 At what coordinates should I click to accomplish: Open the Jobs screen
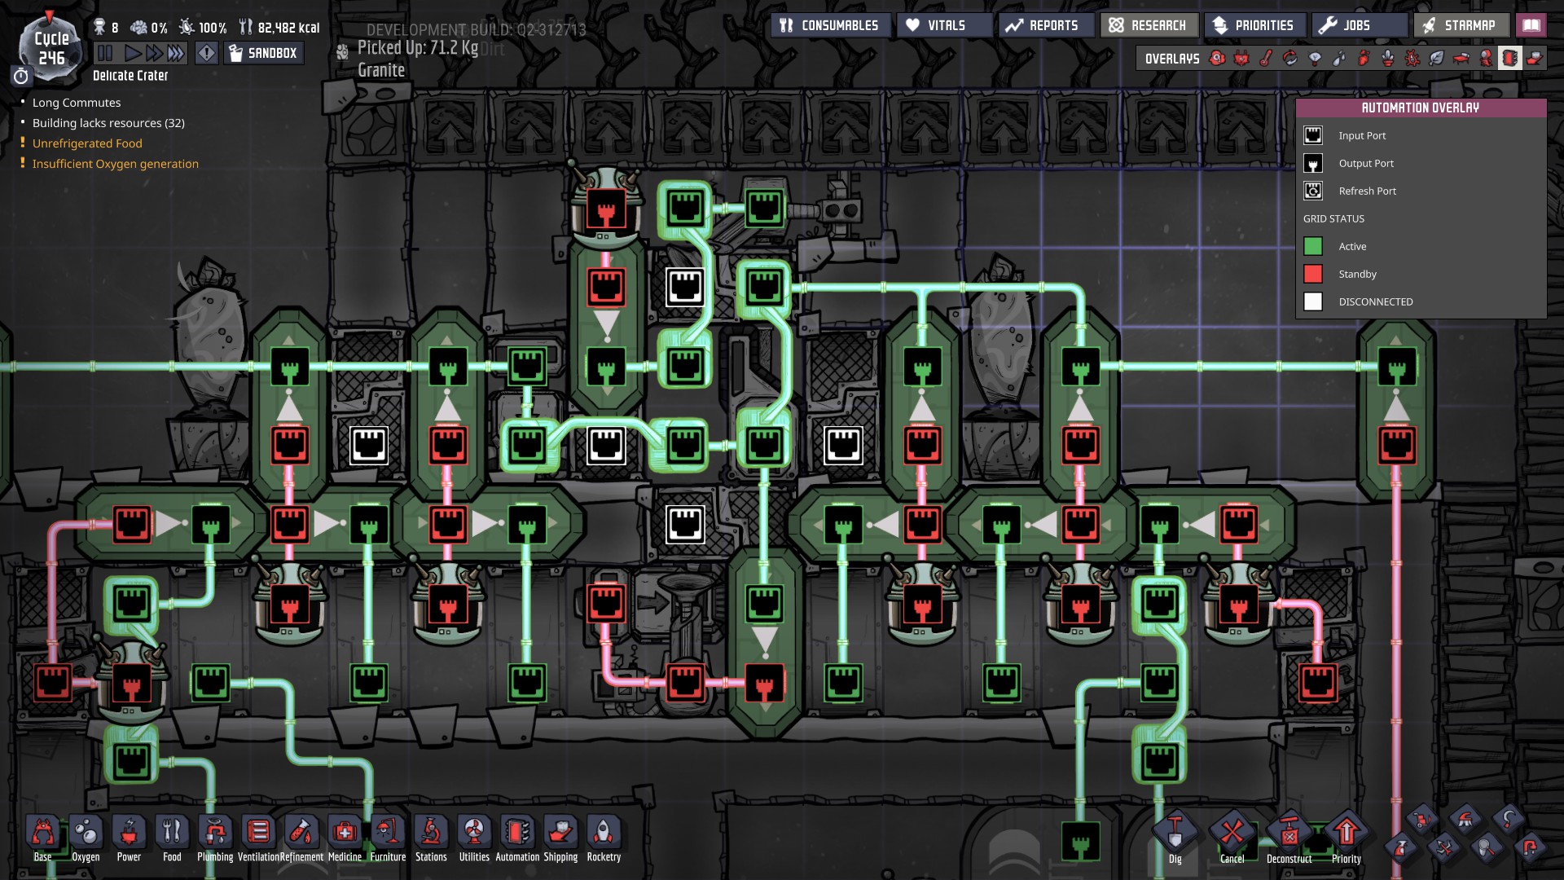coord(1360,25)
